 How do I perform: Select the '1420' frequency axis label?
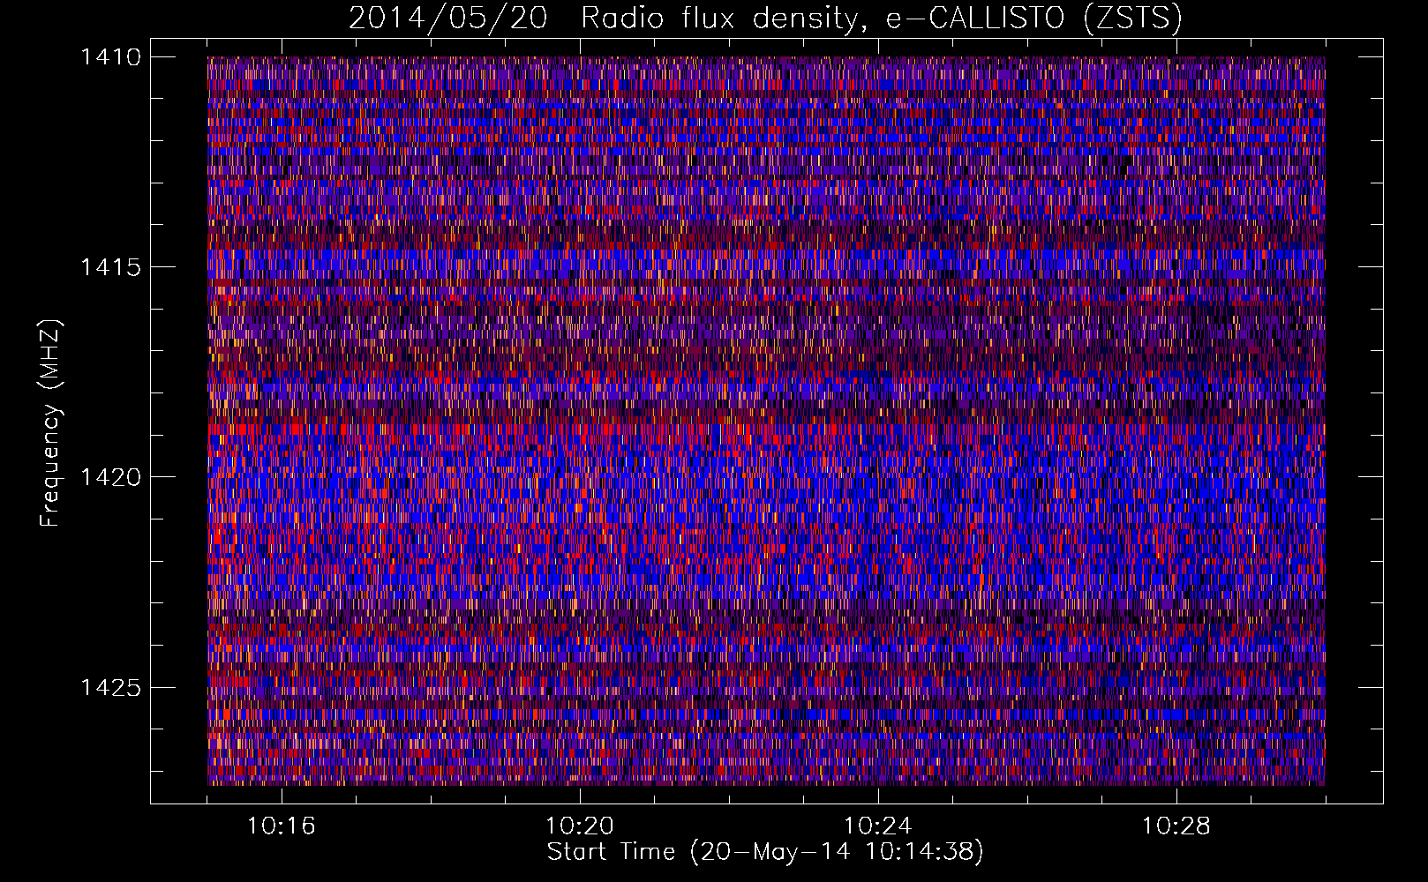point(110,477)
